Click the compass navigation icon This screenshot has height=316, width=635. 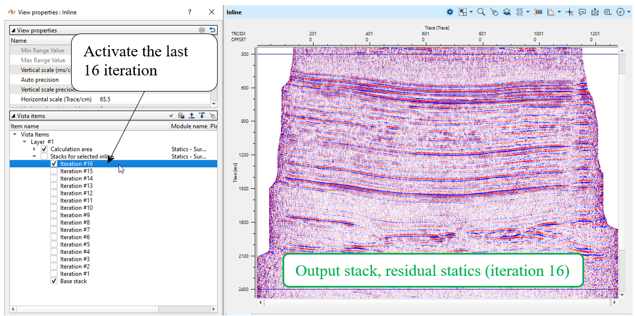pos(620,12)
